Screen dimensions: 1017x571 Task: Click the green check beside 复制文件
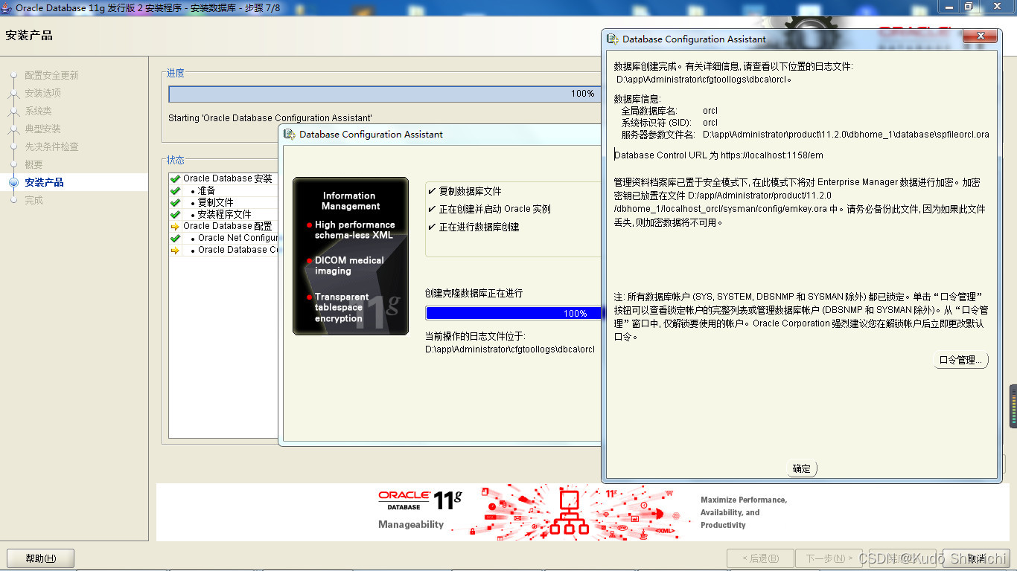pyautogui.click(x=175, y=202)
